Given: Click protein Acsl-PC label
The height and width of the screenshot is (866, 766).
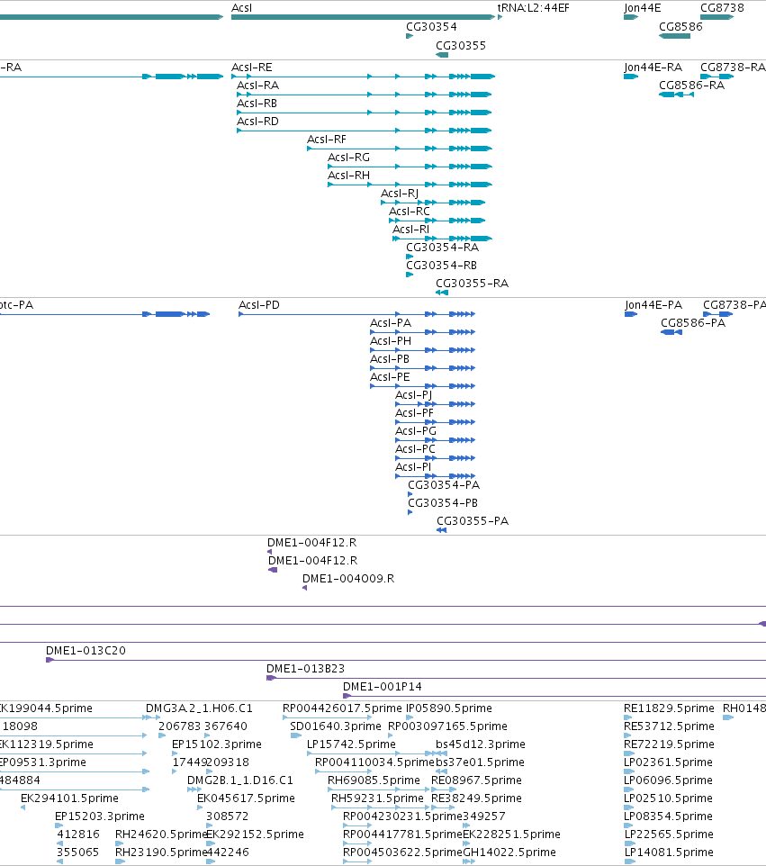Looking at the screenshot, I should tap(415, 449).
